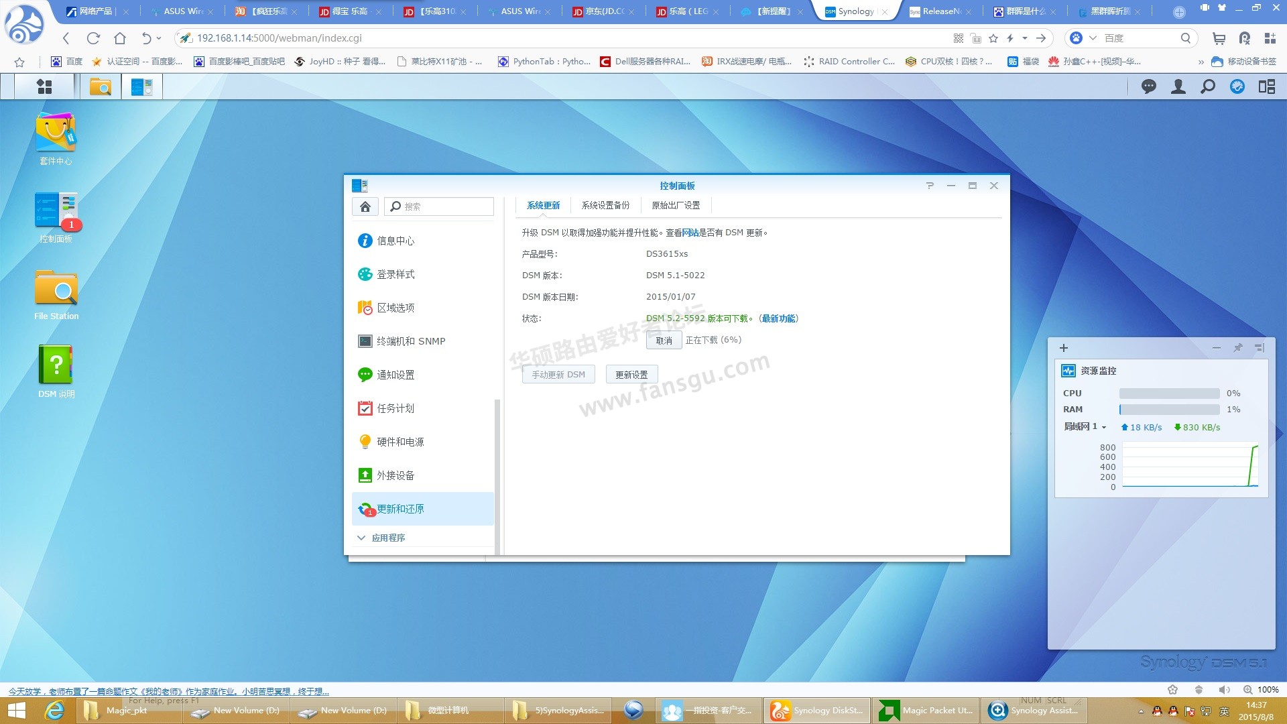Screen dimensions: 1287x724
Task: Click the browser back arrow
Action: [x=66, y=38]
